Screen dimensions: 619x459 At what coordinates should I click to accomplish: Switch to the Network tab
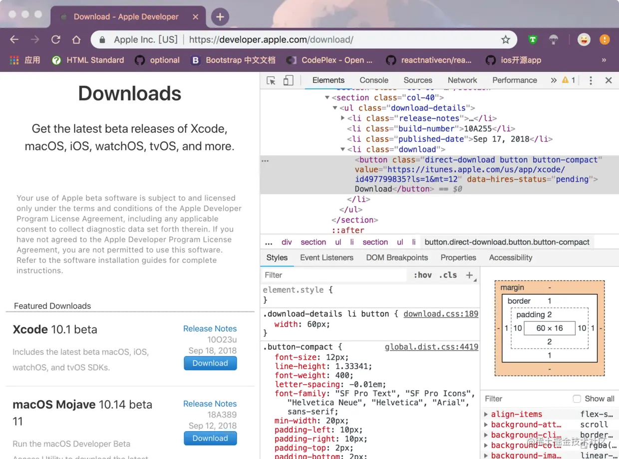click(x=462, y=80)
